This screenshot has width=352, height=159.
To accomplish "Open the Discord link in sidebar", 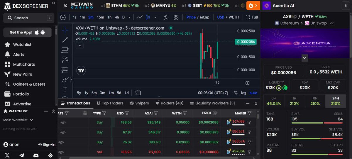I will click(36, 155).
